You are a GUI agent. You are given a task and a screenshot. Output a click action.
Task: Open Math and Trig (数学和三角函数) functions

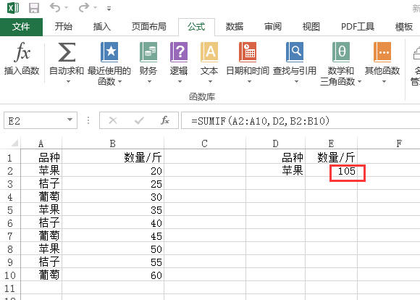pyautogui.click(x=341, y=52)
